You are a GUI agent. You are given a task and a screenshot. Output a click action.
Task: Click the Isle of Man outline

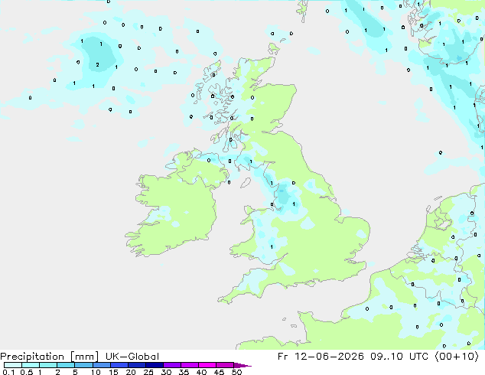[246, 183]
